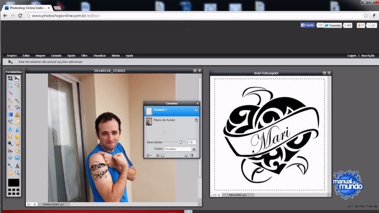Click layer mask icon in Camadas panel

(x=158, y=155)
